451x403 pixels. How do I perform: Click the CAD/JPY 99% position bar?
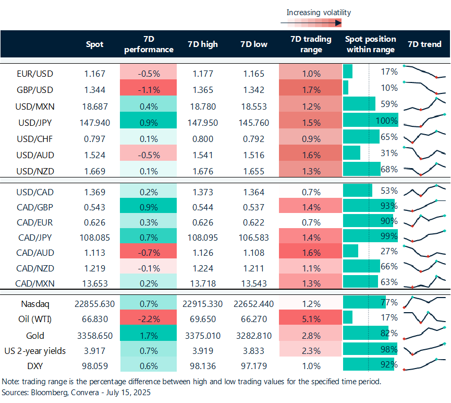[371, 236]
